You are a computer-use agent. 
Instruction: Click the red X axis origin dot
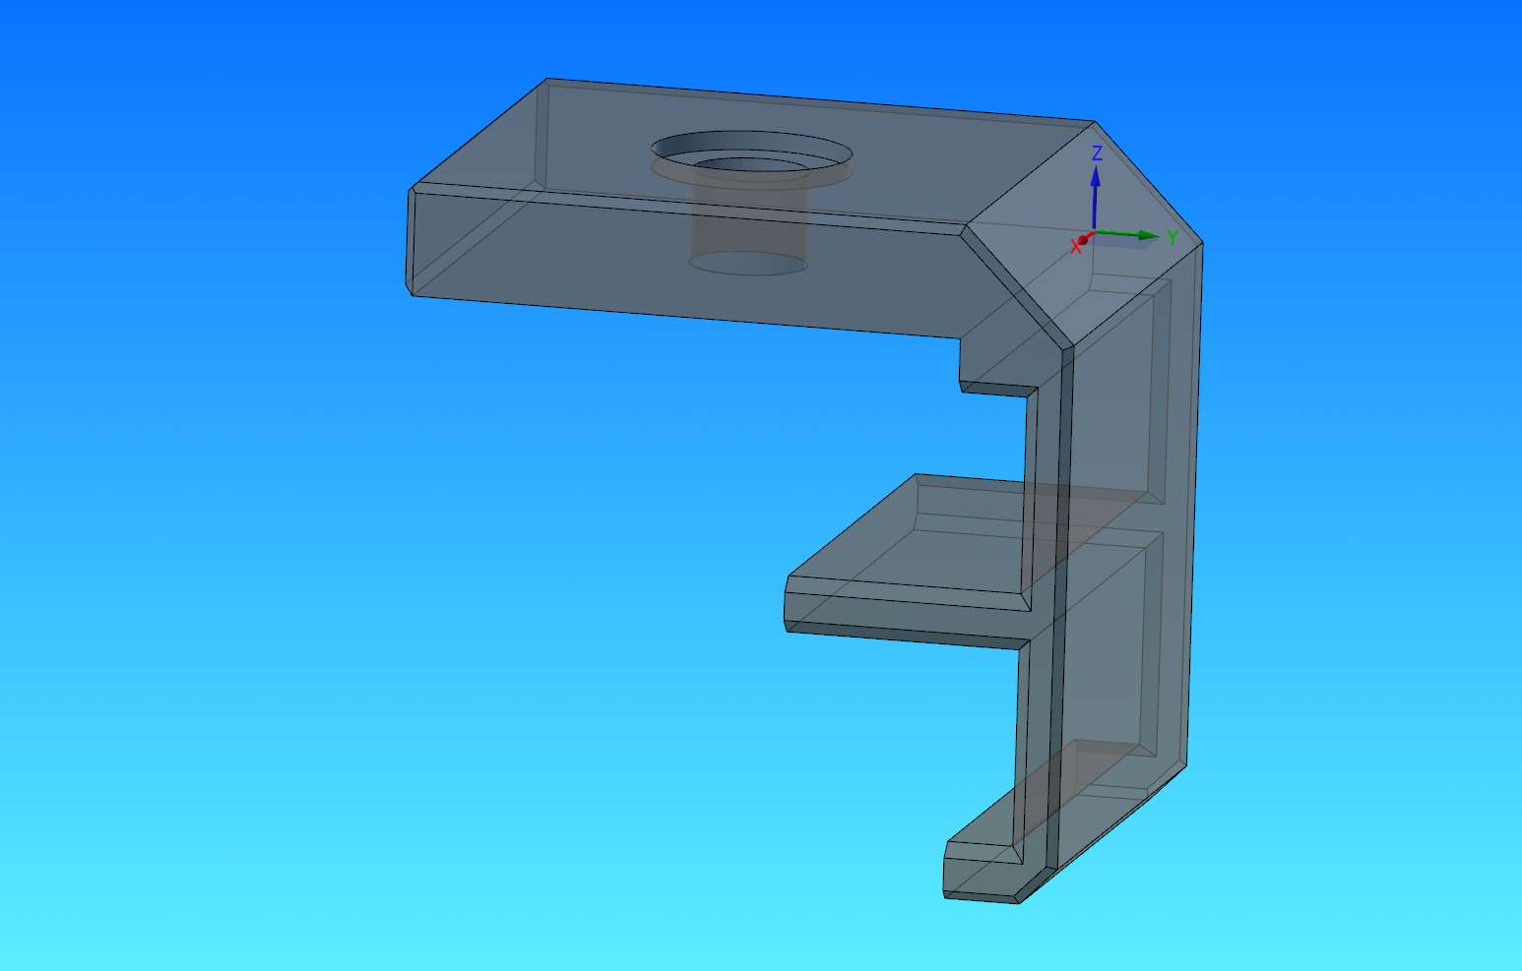pos(1083,240)
